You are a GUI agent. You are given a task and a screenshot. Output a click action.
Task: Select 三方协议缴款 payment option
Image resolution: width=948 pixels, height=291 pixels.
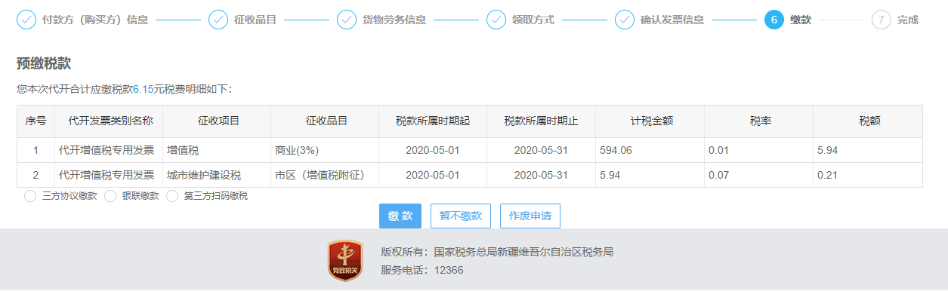coord(29,196)
